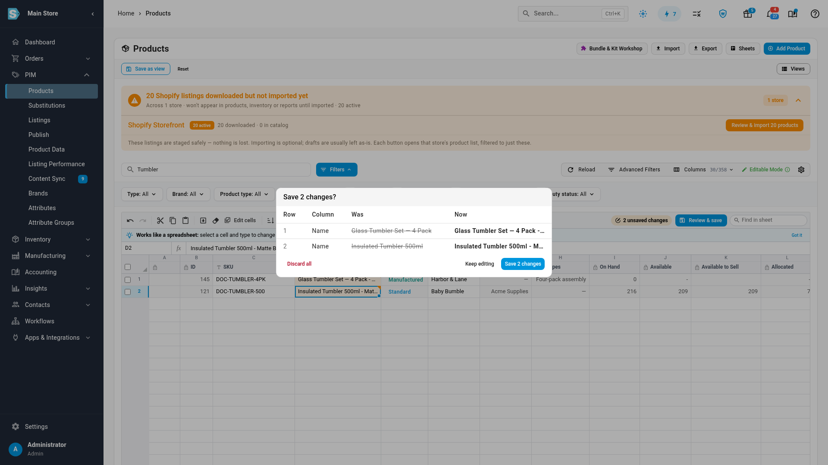Viewport: 828px width, 465px height.
Task: Click the eraser clear-cells icon
Action: (216, 220)
